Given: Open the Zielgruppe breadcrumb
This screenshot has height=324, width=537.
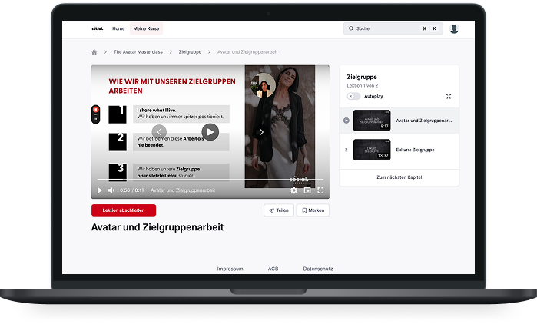Looking at the screenshot, I should [x=190, y=52].
